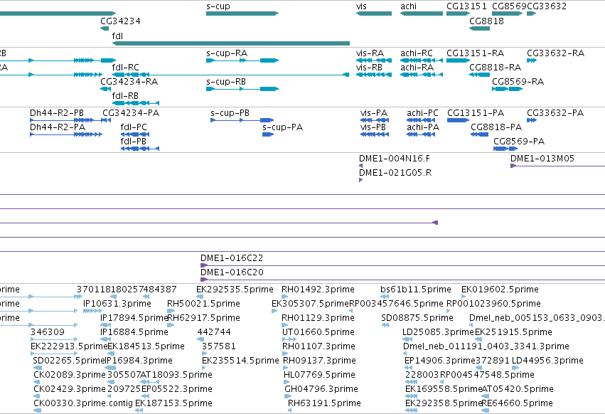
Task: Select the CG34234 gene glyph
Action: coord(105,28)
